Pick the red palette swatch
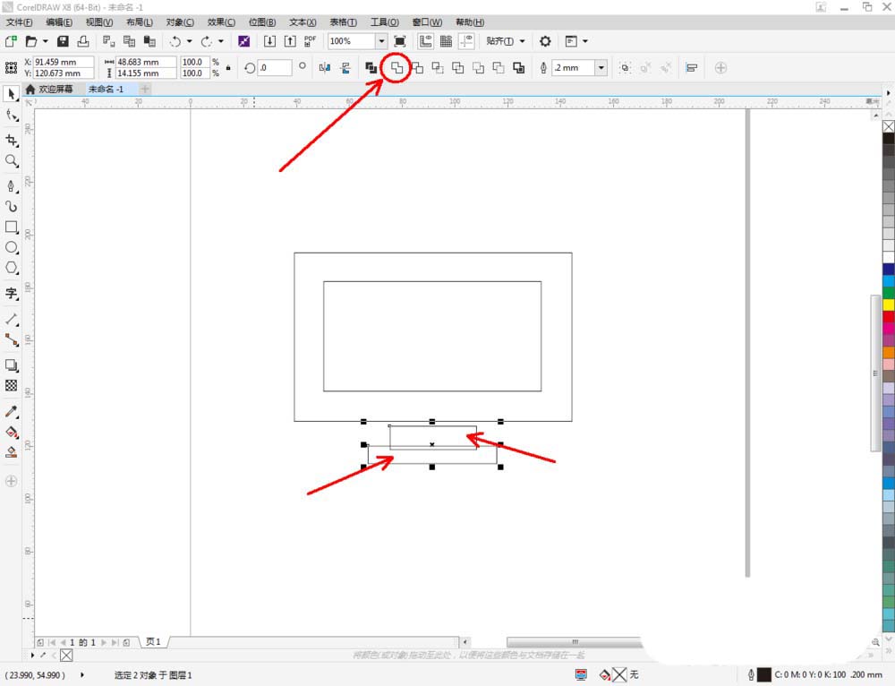 pos(888,317)
